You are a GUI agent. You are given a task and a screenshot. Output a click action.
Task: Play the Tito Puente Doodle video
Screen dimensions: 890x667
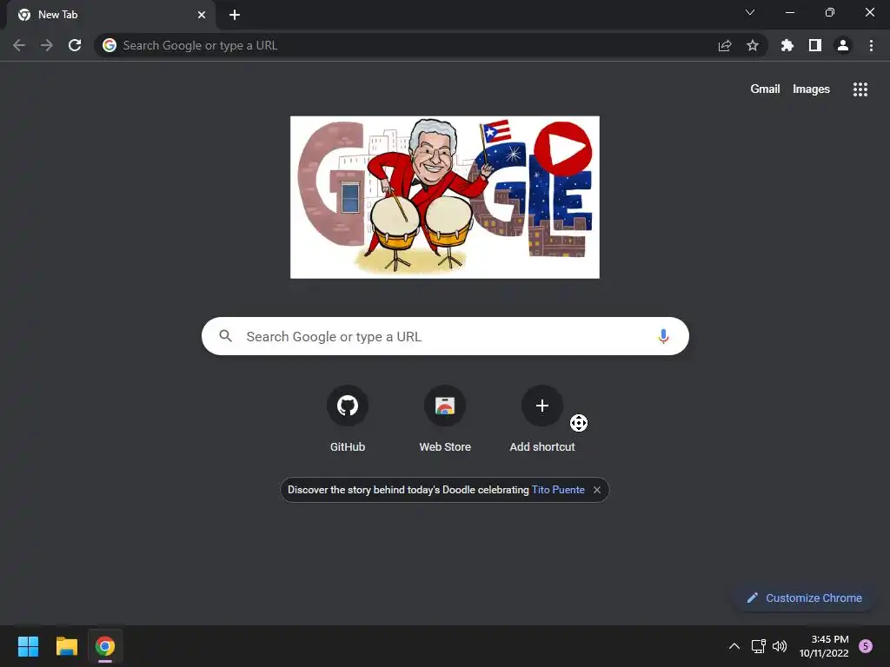point(563,149)
